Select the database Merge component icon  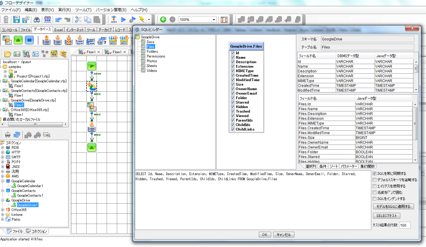80,40
